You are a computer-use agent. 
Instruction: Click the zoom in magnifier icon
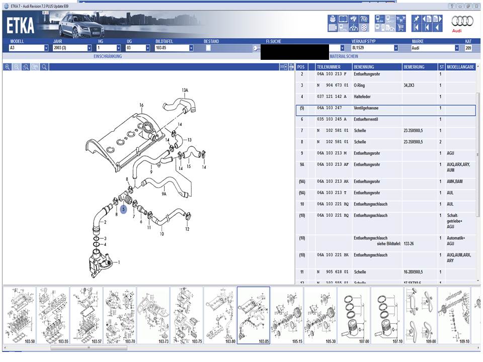[x=8, y=67]
